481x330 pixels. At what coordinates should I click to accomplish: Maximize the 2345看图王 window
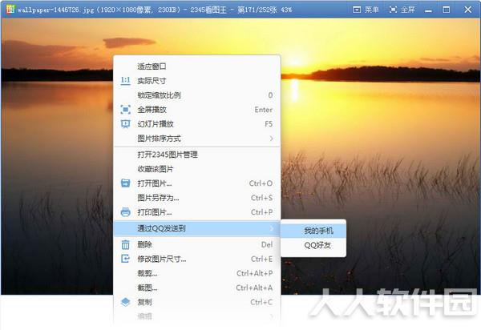[x=447, y=10]
